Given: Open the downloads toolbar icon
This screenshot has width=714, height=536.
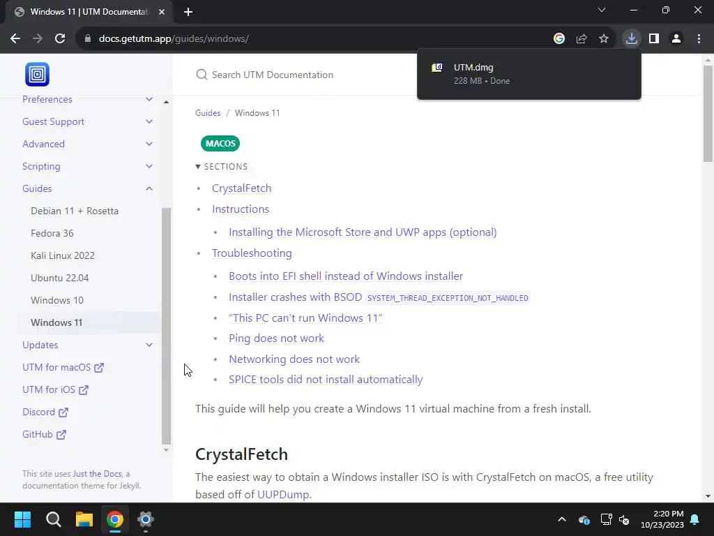Looking at the screenshot, I should pos(632,39).
